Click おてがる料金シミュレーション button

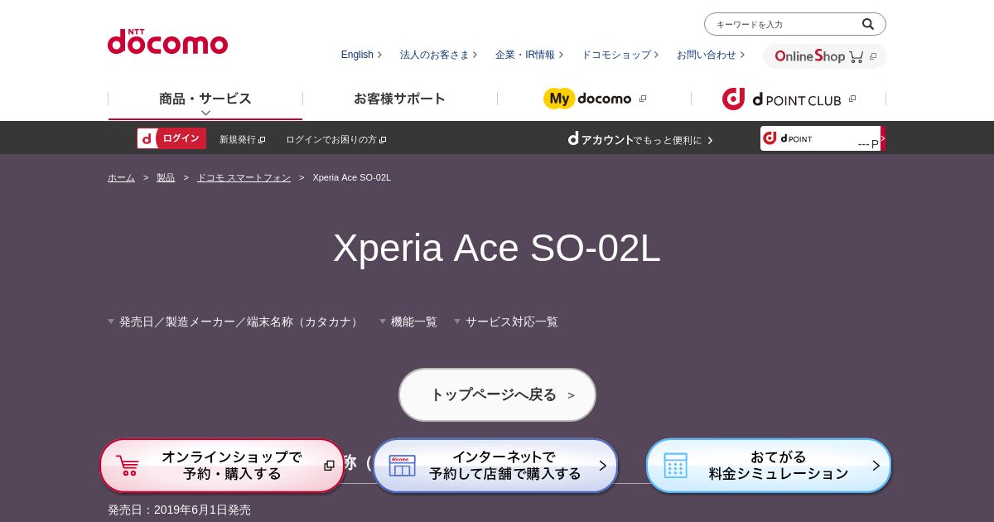click(x=769, y=466)
